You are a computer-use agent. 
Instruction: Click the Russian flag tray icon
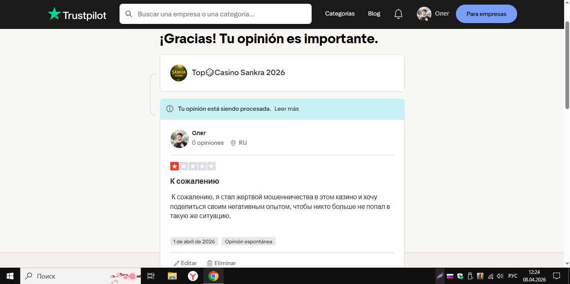450,276
